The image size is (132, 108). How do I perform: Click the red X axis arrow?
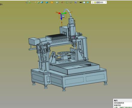(59, 13)
